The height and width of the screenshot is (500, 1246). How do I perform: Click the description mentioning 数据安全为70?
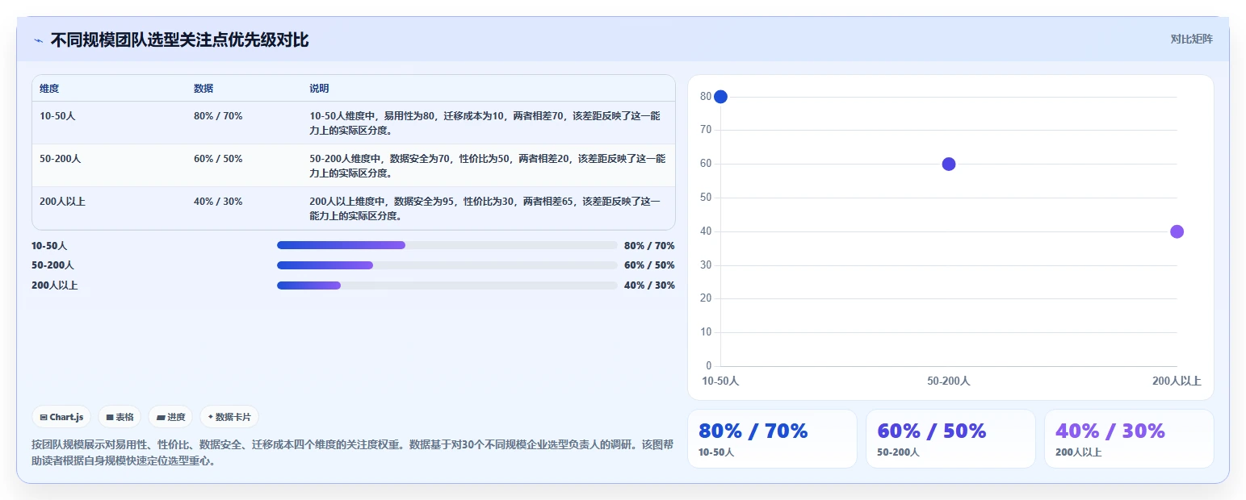point(487,165)
